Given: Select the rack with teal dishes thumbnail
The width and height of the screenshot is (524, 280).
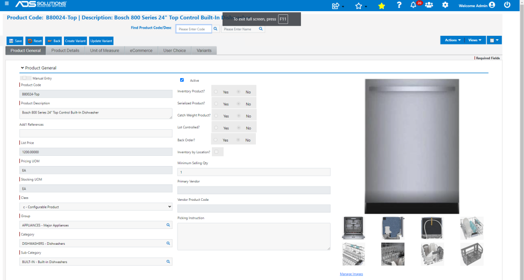Looking at the screenshot, I should click(x=471, y=227).
